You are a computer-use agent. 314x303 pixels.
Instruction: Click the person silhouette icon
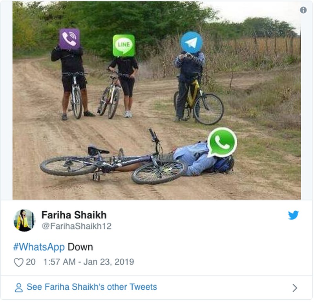point(18,288)
